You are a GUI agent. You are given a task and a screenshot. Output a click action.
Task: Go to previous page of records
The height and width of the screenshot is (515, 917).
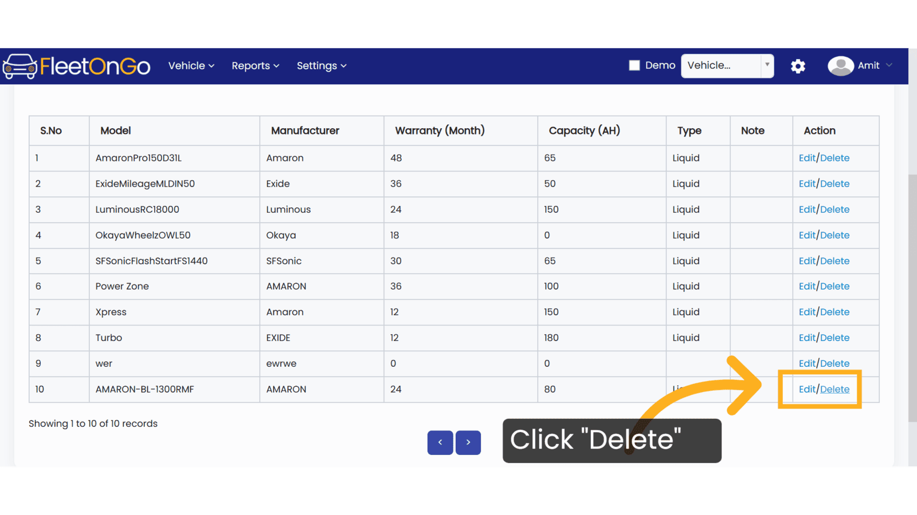pos(440,442)
